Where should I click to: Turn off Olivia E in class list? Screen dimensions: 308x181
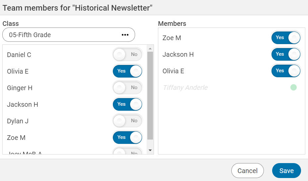(127, 71)
